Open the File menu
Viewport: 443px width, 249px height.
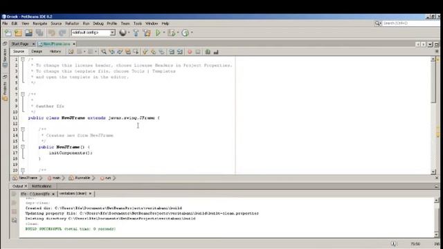coord(5,24)
